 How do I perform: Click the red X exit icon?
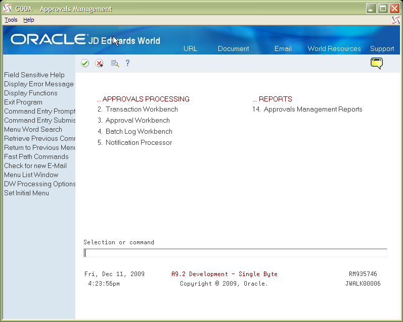coord(99,63)
